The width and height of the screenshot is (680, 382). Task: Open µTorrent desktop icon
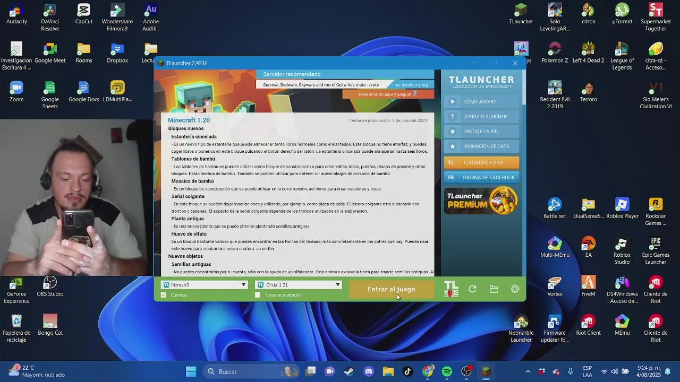(x=622, y=14)
